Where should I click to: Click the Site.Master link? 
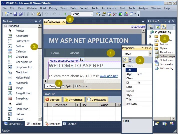(x=138, y=27)
